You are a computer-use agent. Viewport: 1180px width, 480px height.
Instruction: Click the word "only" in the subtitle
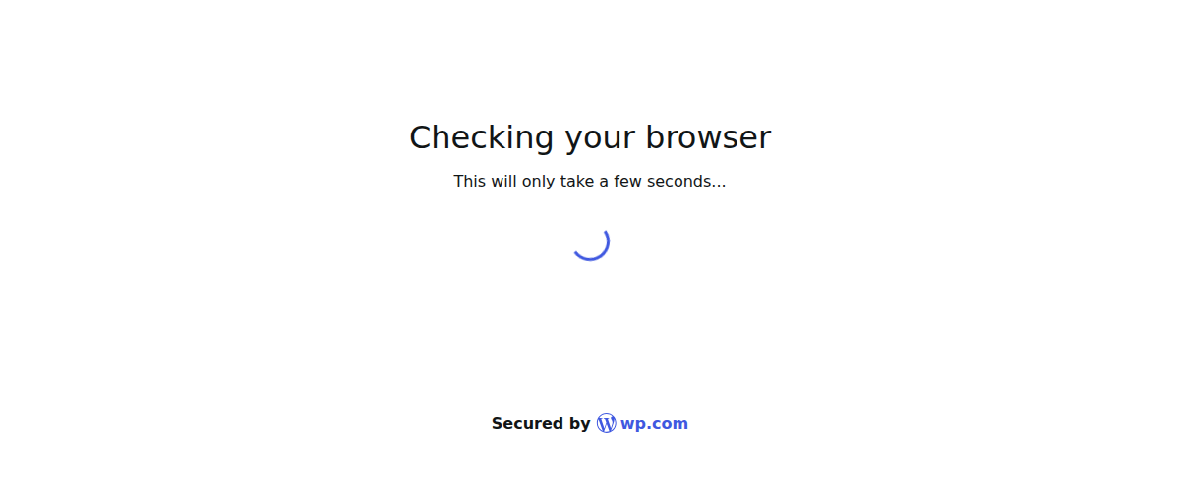click(538, 182)
